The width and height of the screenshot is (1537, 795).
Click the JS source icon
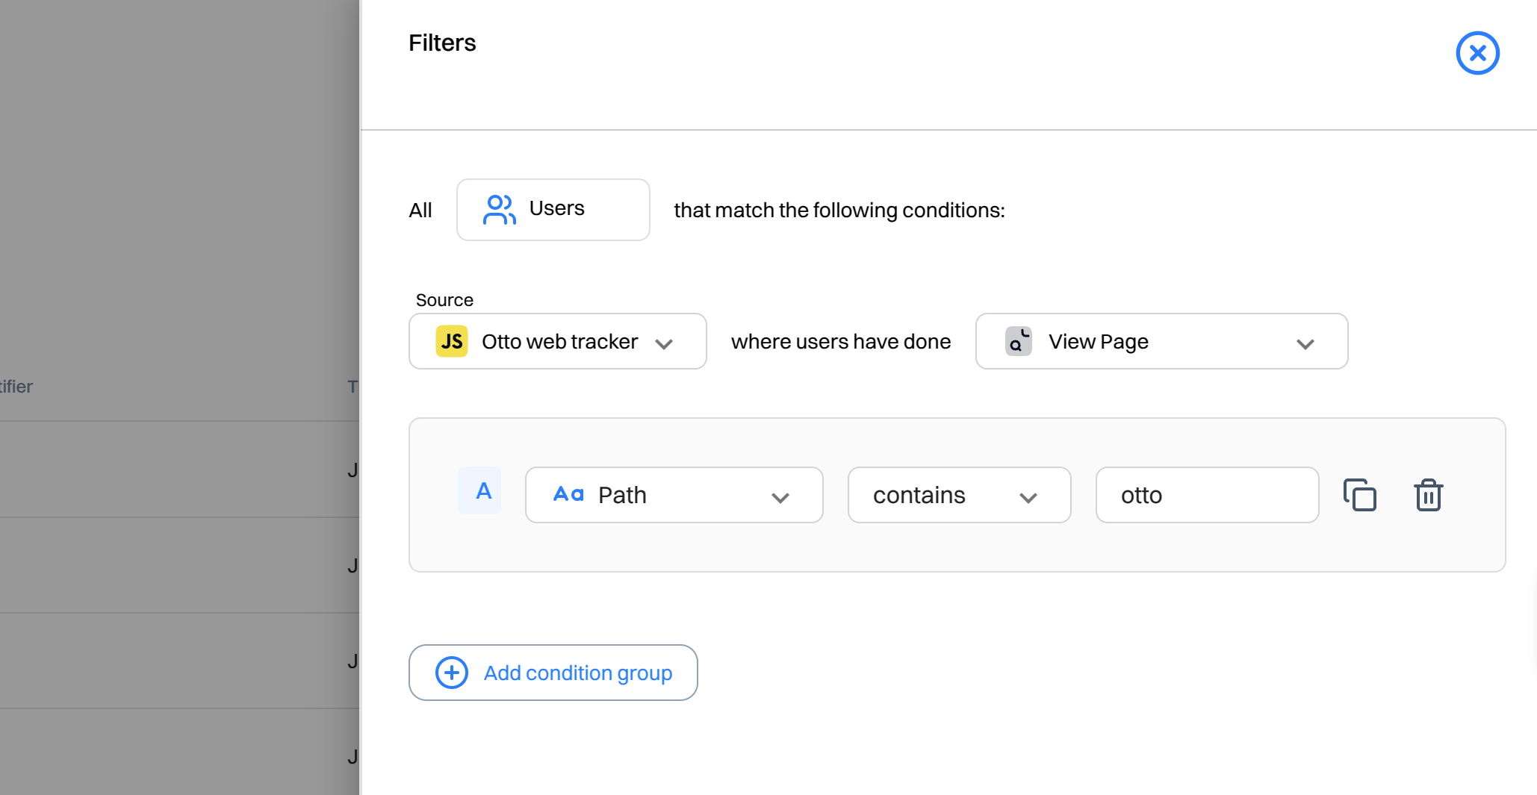[x=452, y=341]
